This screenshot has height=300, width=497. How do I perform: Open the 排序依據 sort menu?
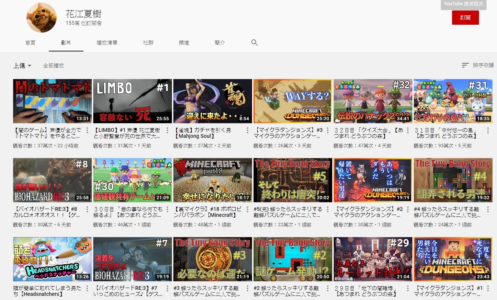click(478, 65)
